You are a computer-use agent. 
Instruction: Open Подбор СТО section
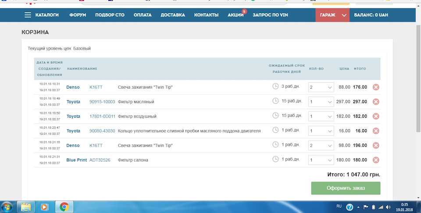110,15
